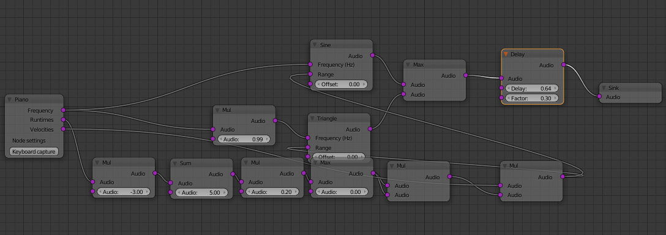Click the Keyboard capture button
The image size is (666, 235).
34,152
